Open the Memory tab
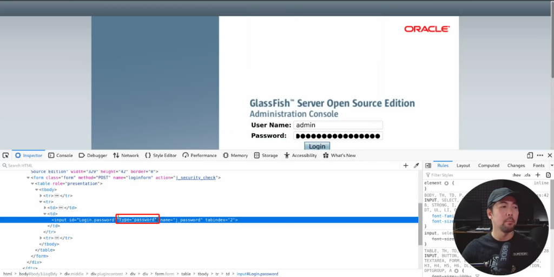The height and width of the screenshot is (277, 554). (235, 155)
